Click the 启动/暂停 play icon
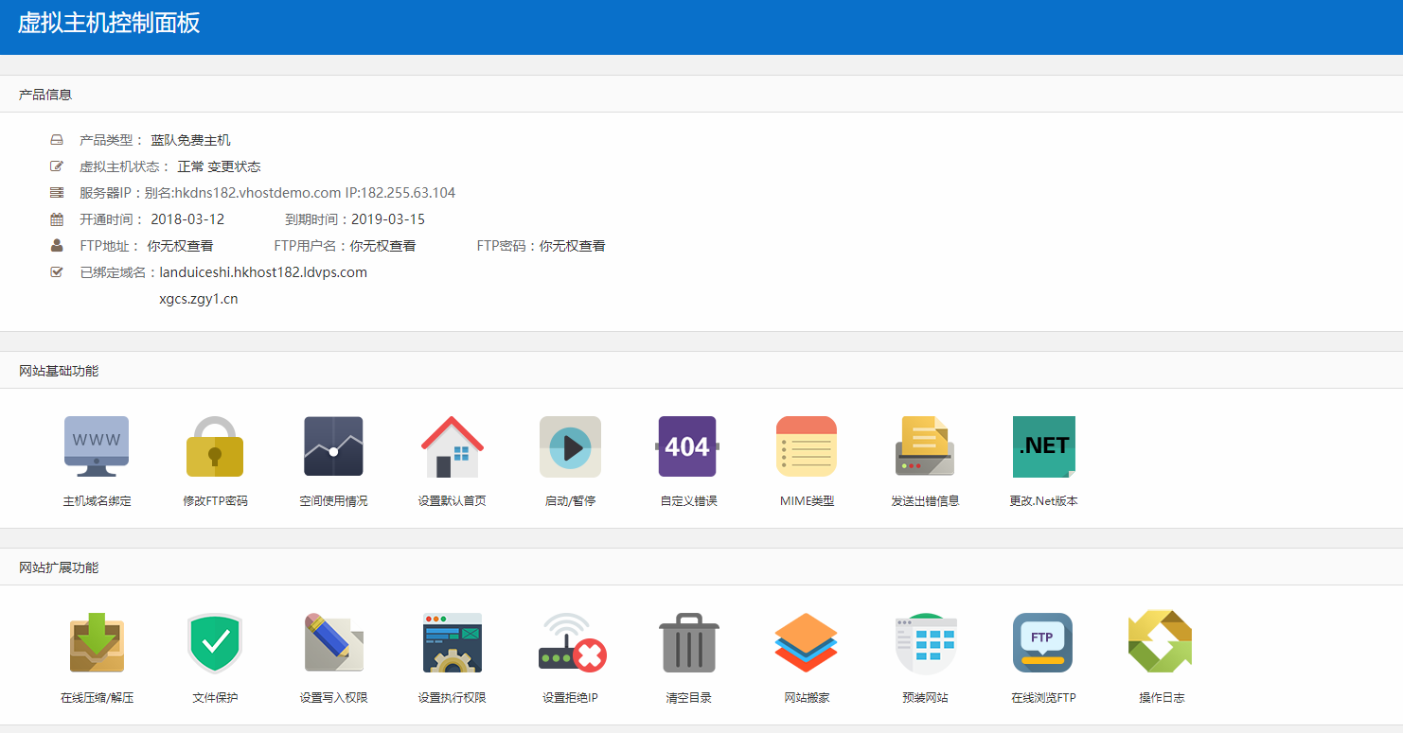The image size is (1403, 733). tap(570, 446)
